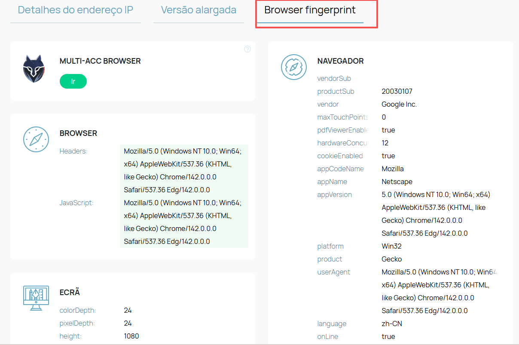The image size is (519, 345).
Task: Click the Multi-Acc Browser wolf logo
Action: 34,69
